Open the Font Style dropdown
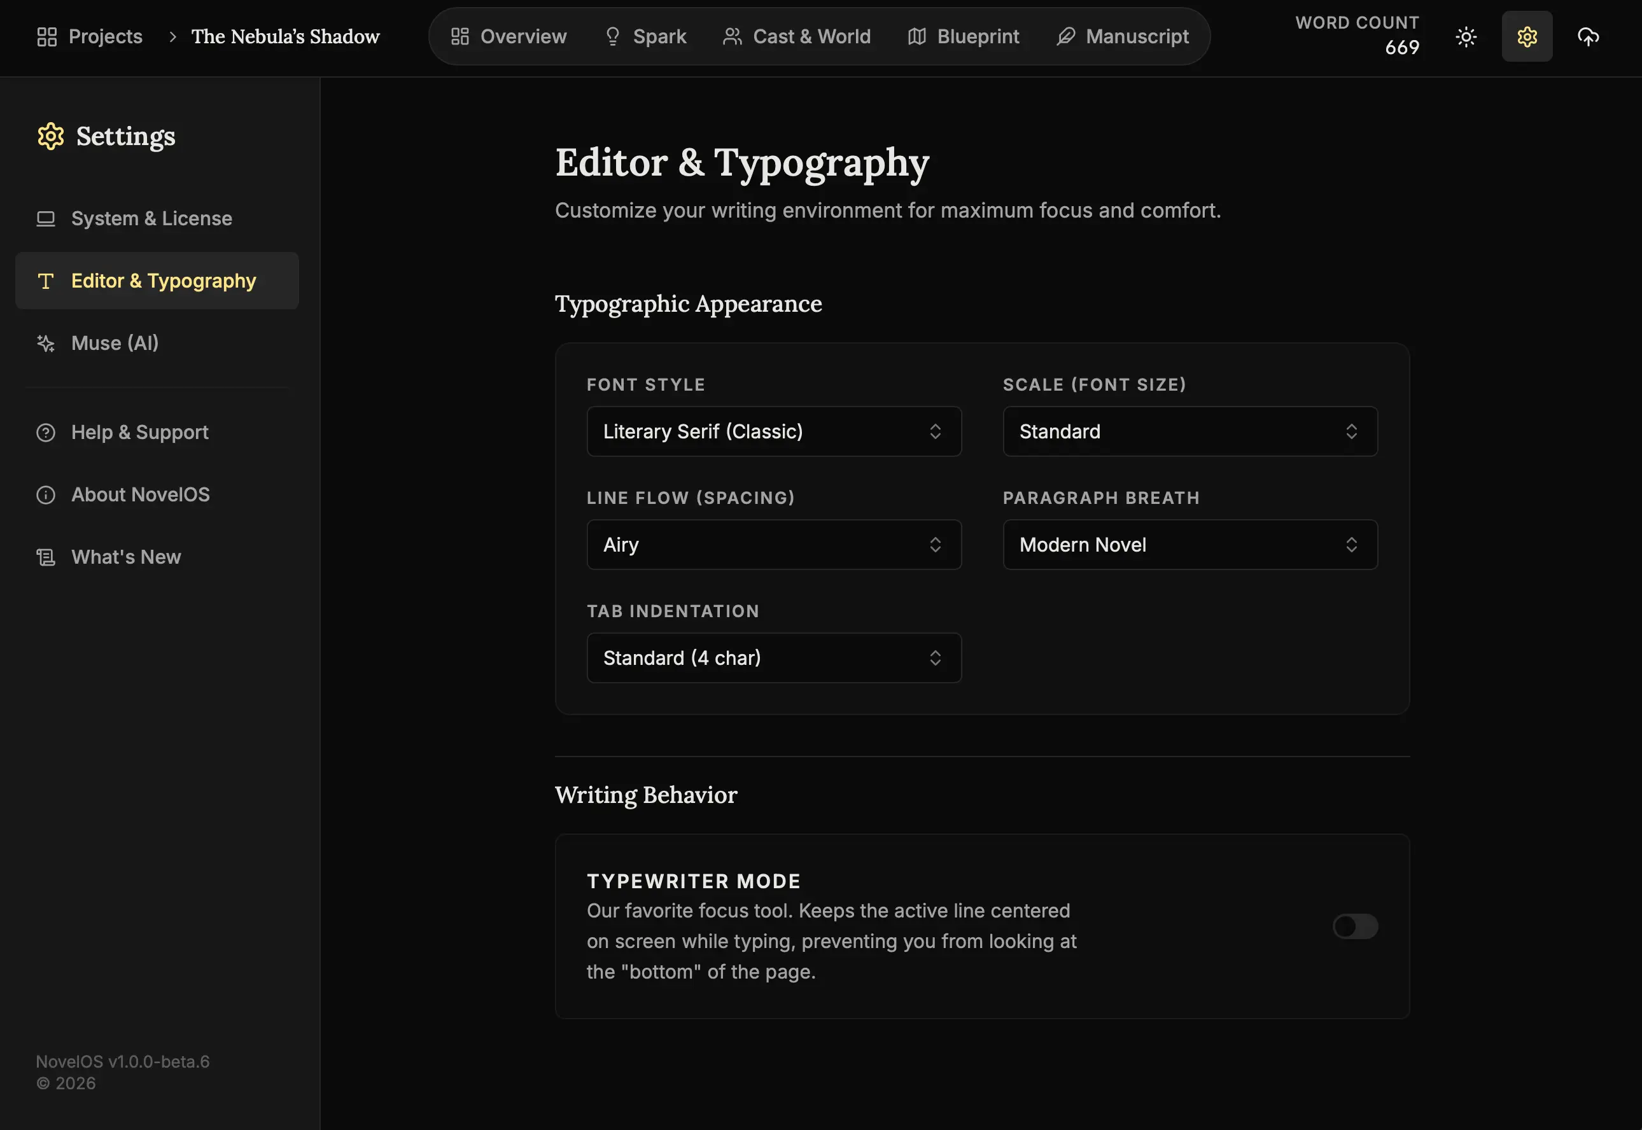1642x1130 pixels. coord(773,431)
